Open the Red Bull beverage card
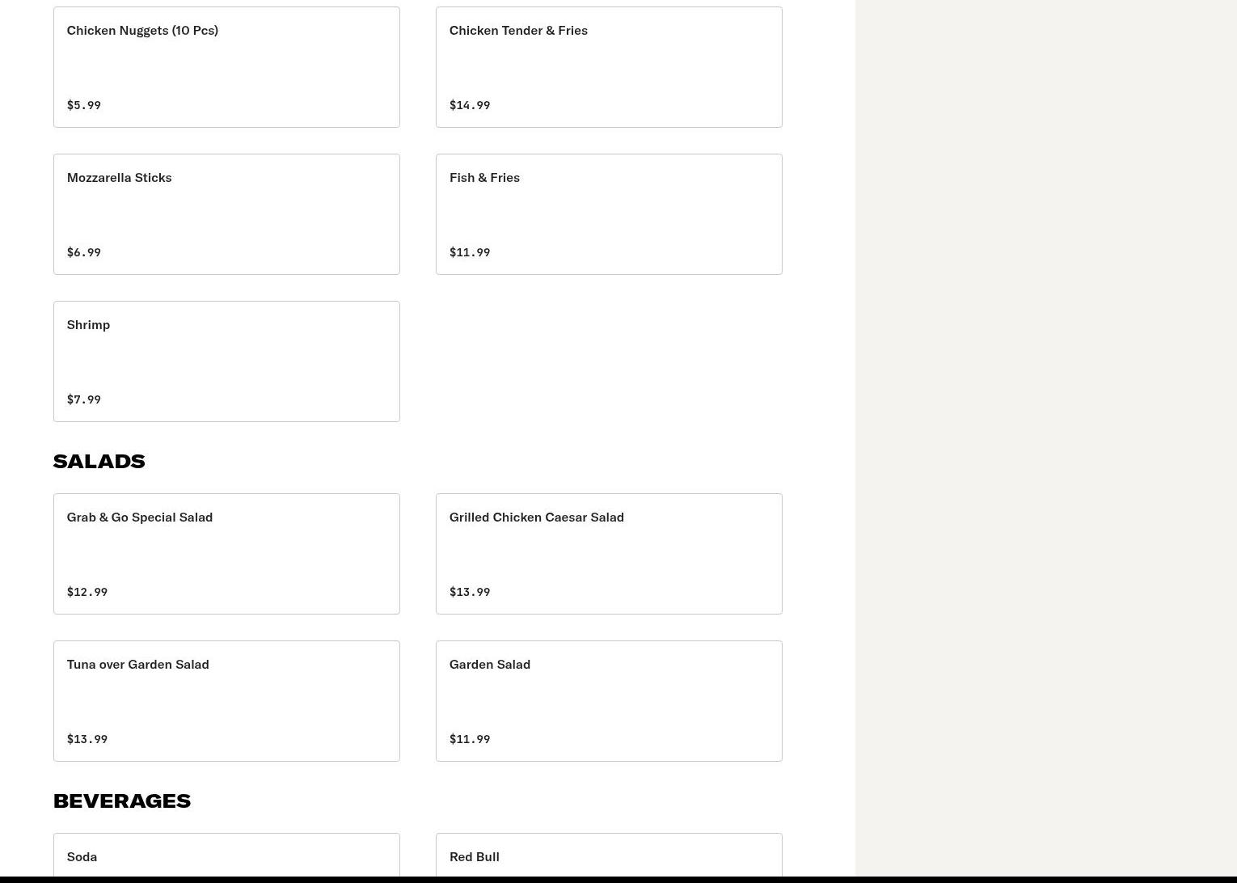Viewport: 1237px width, 883px height. pos(609,855)
